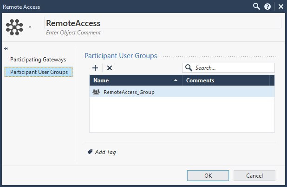Focus the Search input field
Image resolution: width=287 pixels, height=187 pixels.
pyautogui.click(x=228, y=68)
